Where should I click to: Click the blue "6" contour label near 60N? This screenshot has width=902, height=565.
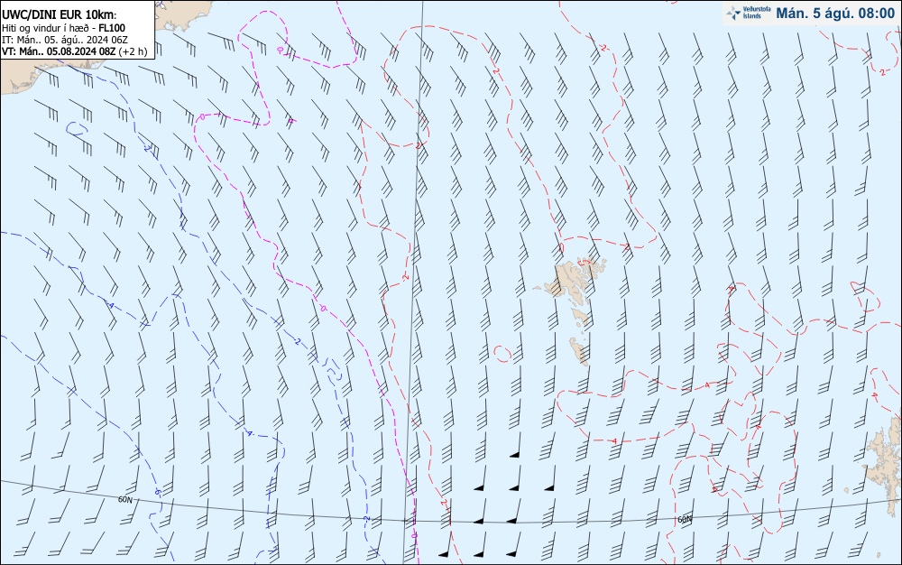156,492
